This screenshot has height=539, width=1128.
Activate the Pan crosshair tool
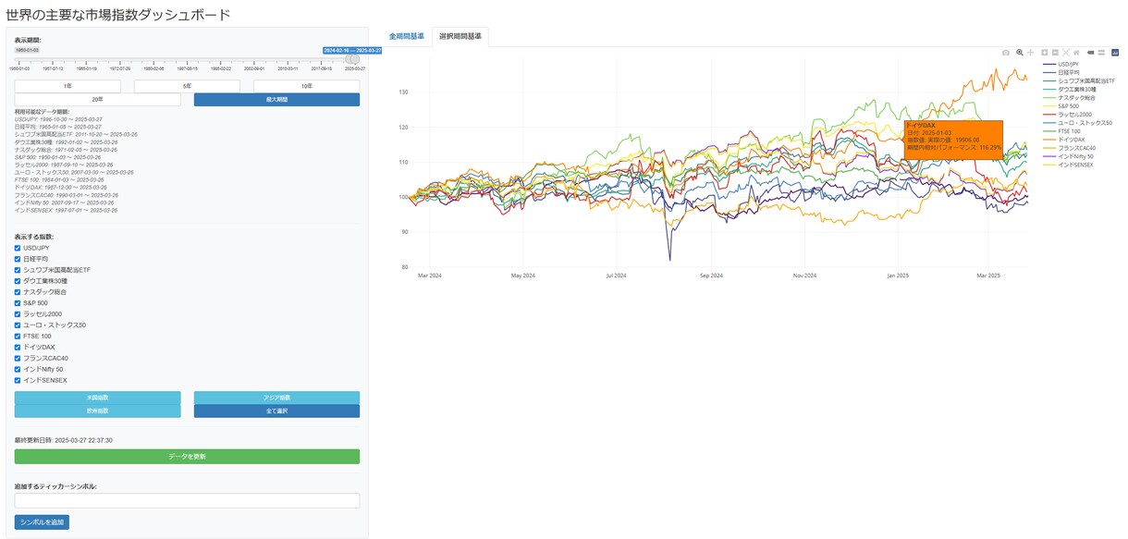pyautogui.click(x=1030, y=53)
